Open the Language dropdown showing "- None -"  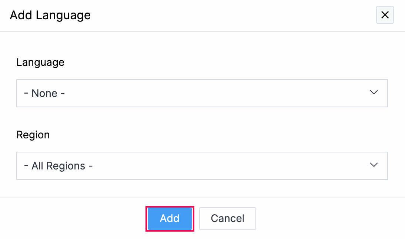tap(202, 93)
